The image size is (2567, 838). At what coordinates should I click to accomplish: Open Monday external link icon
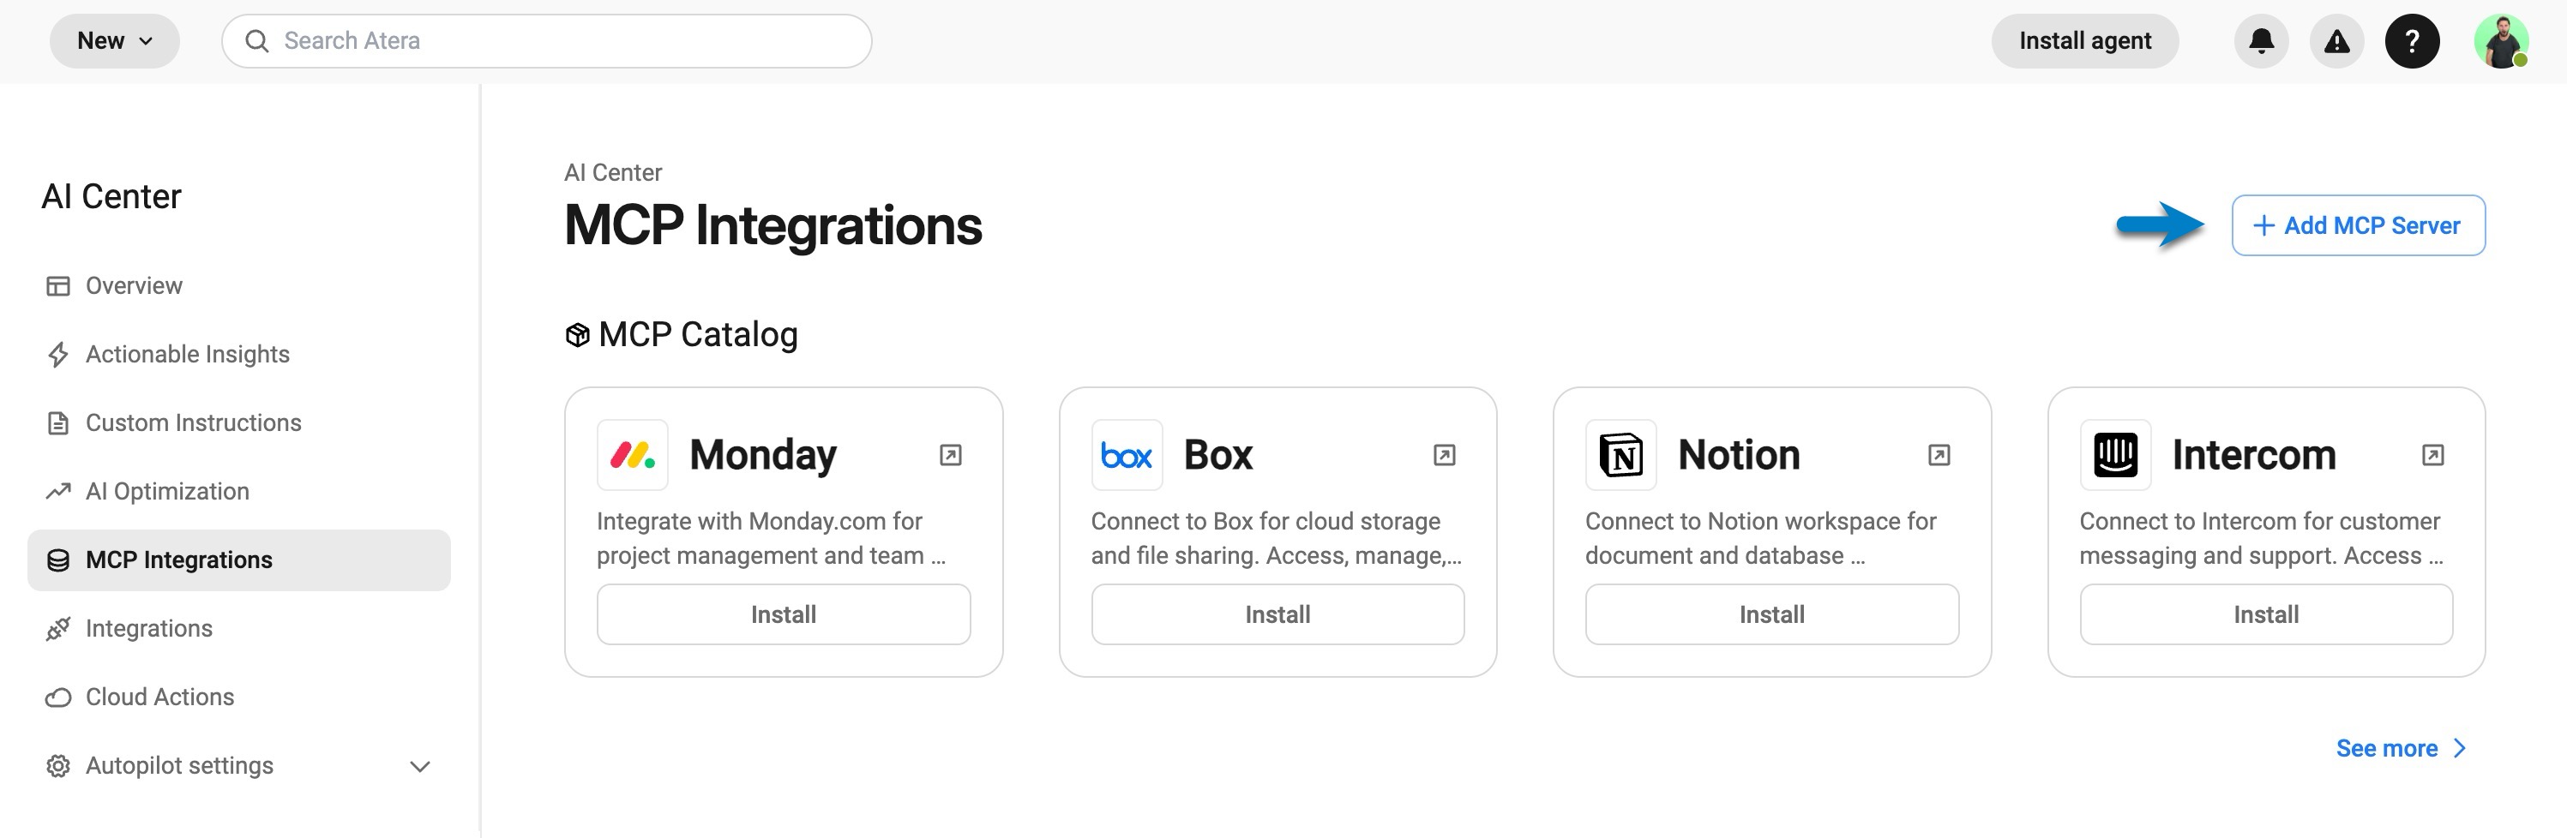tap(951, 455)
